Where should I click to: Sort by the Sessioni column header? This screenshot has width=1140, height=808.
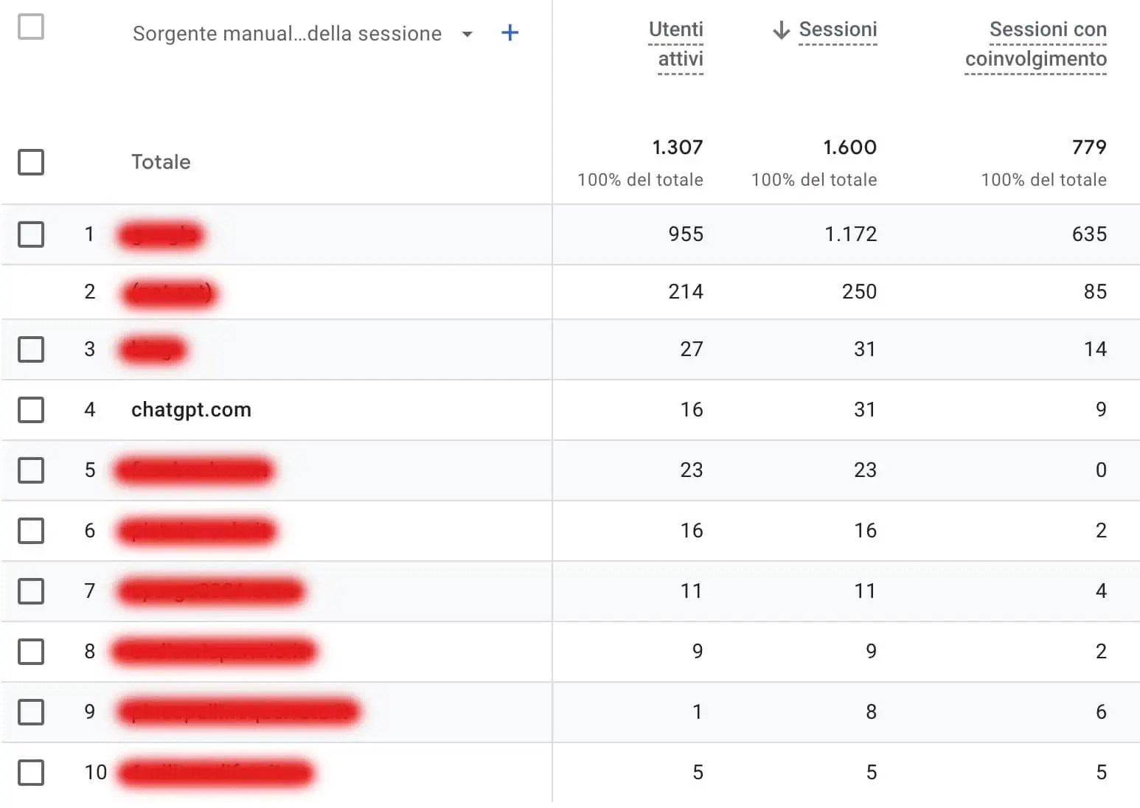pos(838,30)
